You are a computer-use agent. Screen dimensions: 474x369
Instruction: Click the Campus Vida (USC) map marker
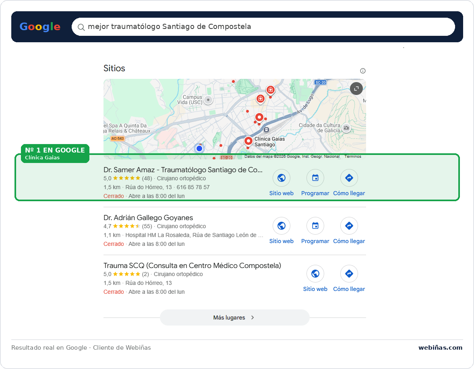208,100
